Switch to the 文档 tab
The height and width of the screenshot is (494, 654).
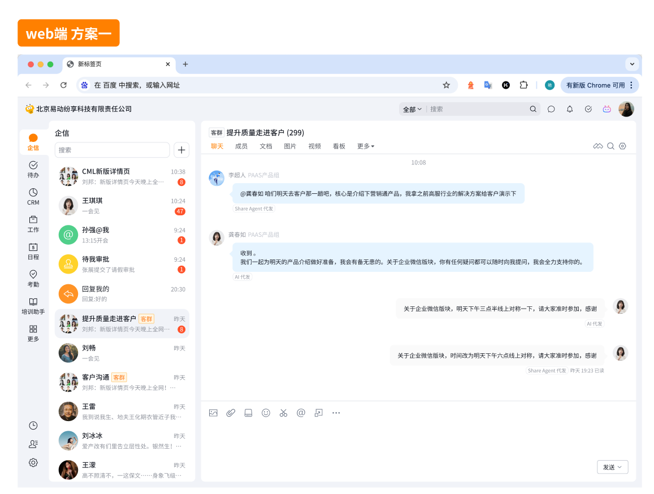[x=266, y=146]
